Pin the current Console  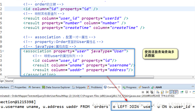182,92
